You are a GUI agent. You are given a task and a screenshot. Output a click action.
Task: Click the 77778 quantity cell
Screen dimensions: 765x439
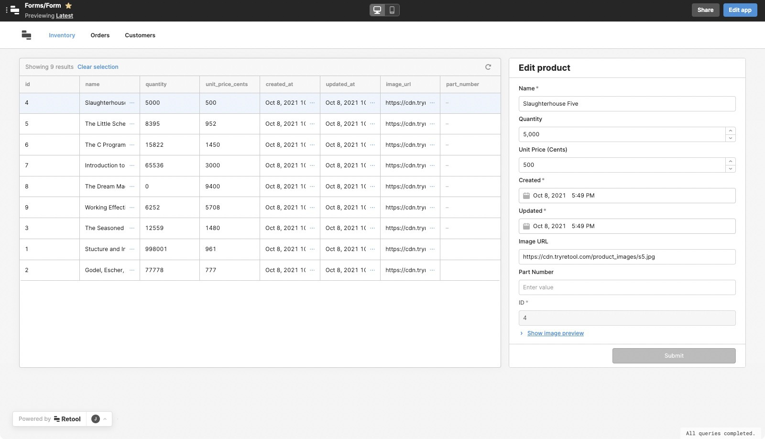(x=170, y=270)
